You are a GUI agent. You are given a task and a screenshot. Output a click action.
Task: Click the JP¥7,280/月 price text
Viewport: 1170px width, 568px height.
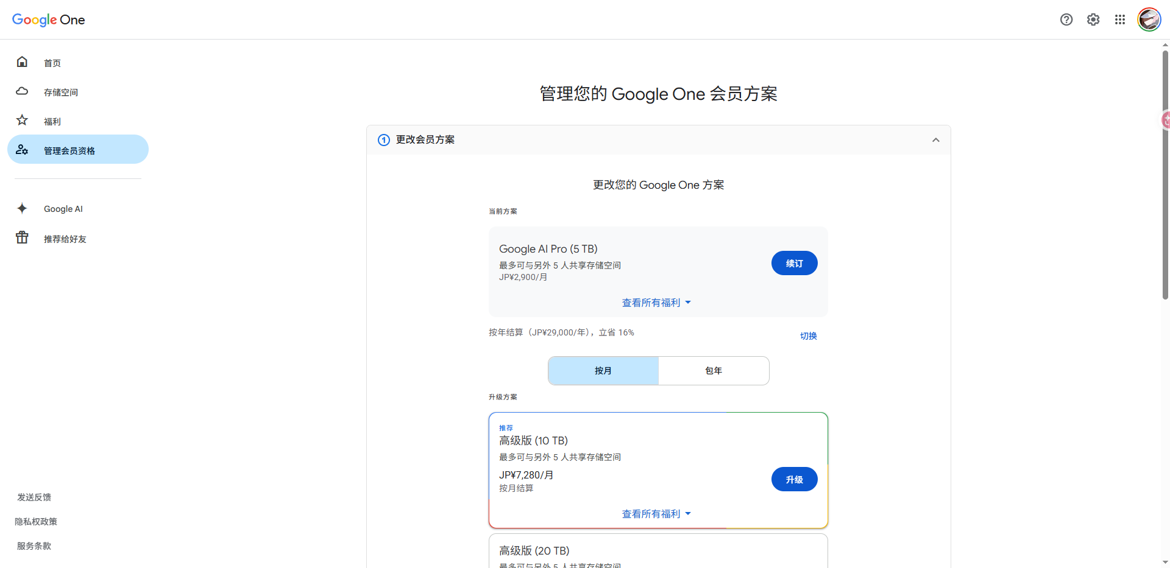coord(526,475)
